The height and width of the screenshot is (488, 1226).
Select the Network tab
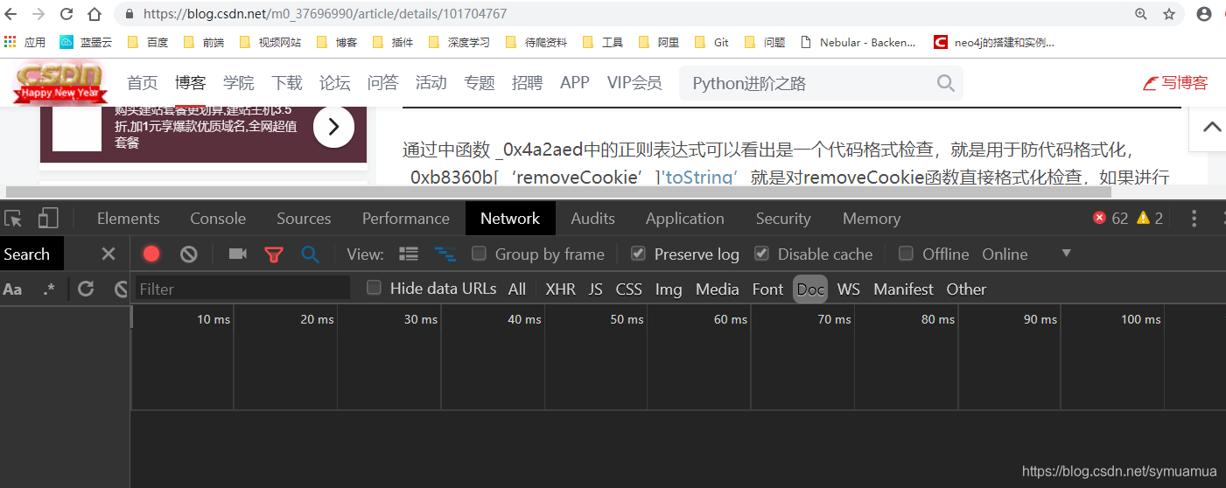click(510, 219)
